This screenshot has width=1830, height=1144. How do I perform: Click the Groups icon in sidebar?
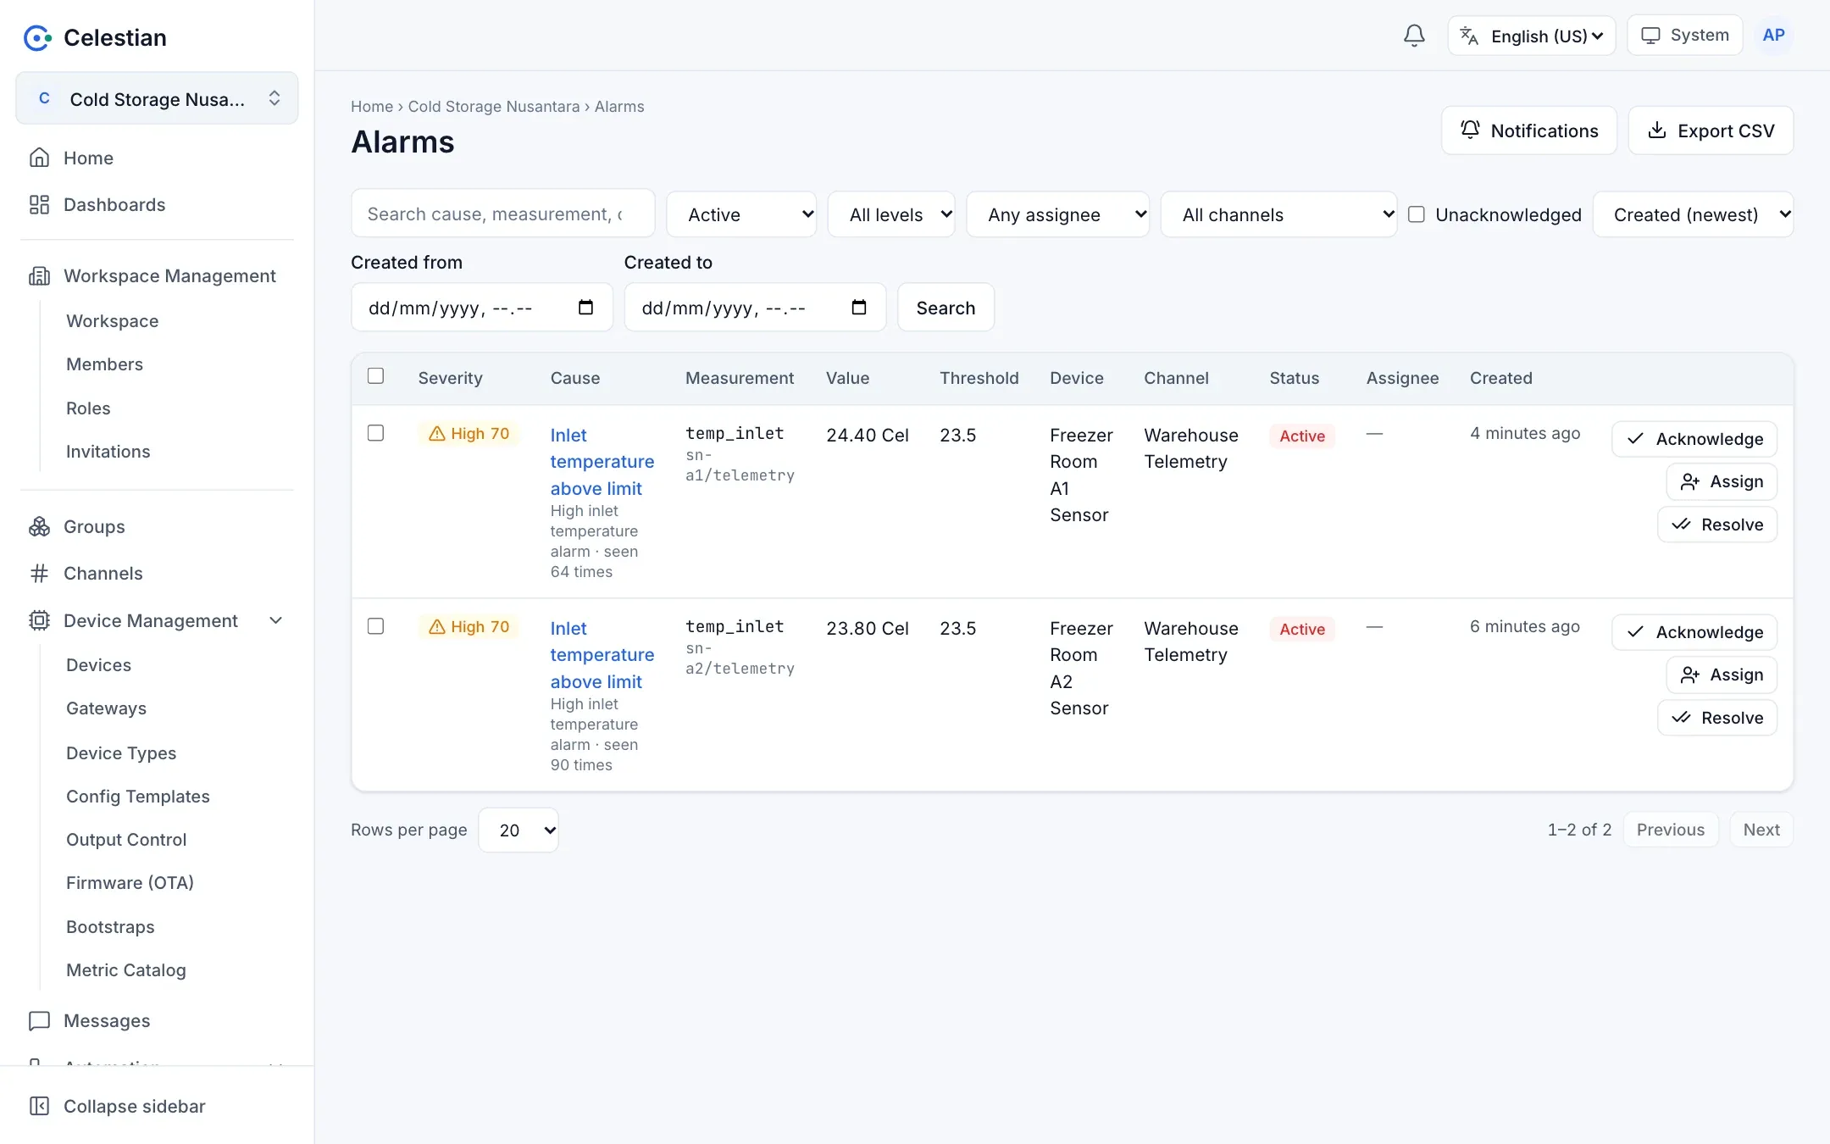(x=39, y=526)
